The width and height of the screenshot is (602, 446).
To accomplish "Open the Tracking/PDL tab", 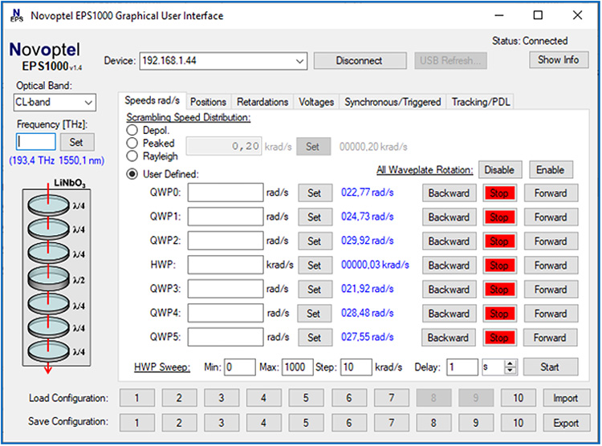I will (x=480, y=102).
